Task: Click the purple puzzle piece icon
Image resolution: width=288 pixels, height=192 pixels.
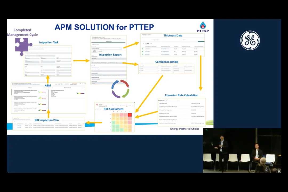Action: click(23, 46)
